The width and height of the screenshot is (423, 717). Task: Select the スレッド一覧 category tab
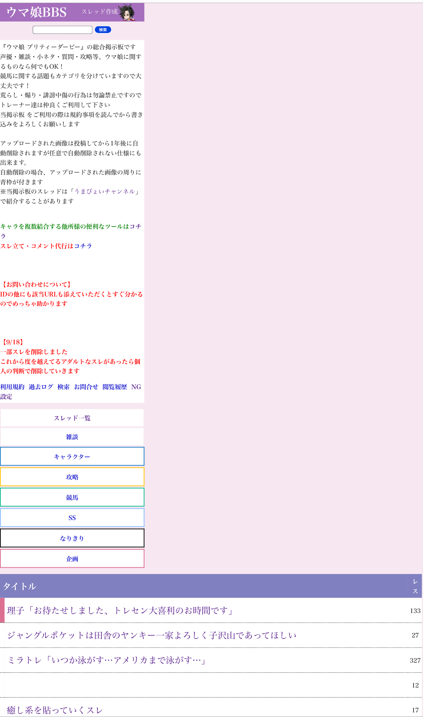72,418
